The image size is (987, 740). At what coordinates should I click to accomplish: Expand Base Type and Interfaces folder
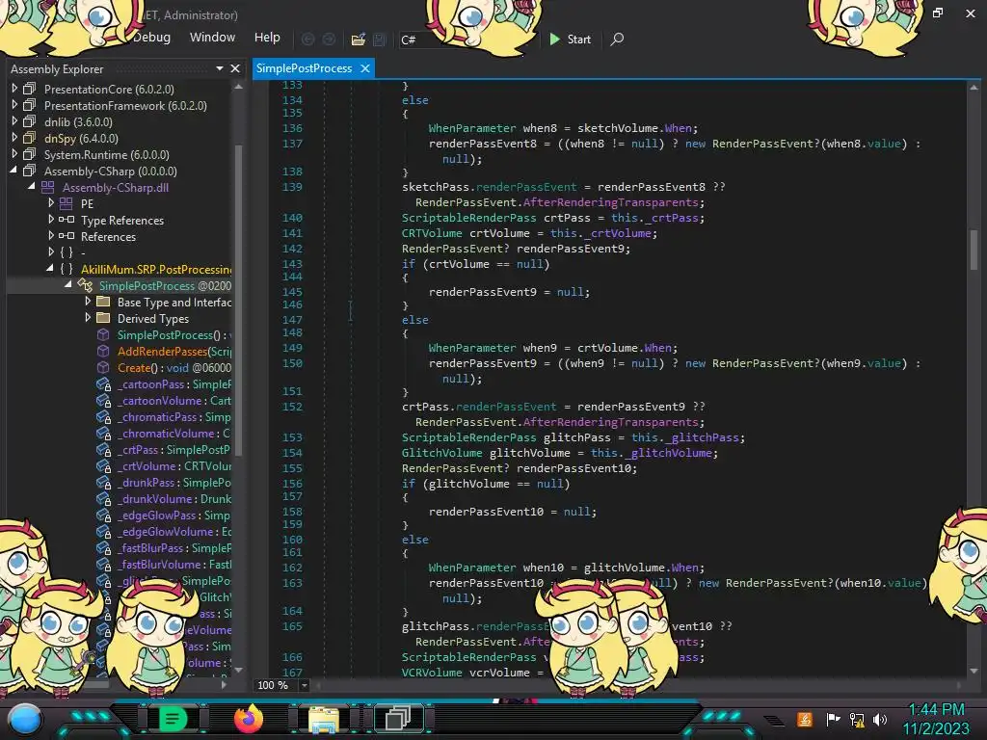[88, 302]
